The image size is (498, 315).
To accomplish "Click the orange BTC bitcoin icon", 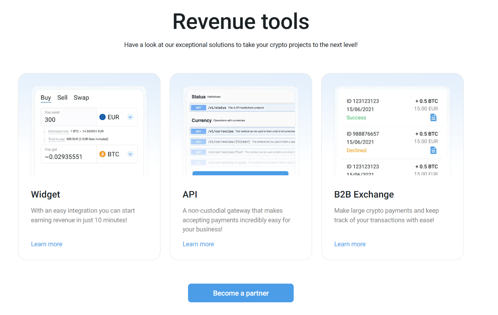I will (102, 154).
